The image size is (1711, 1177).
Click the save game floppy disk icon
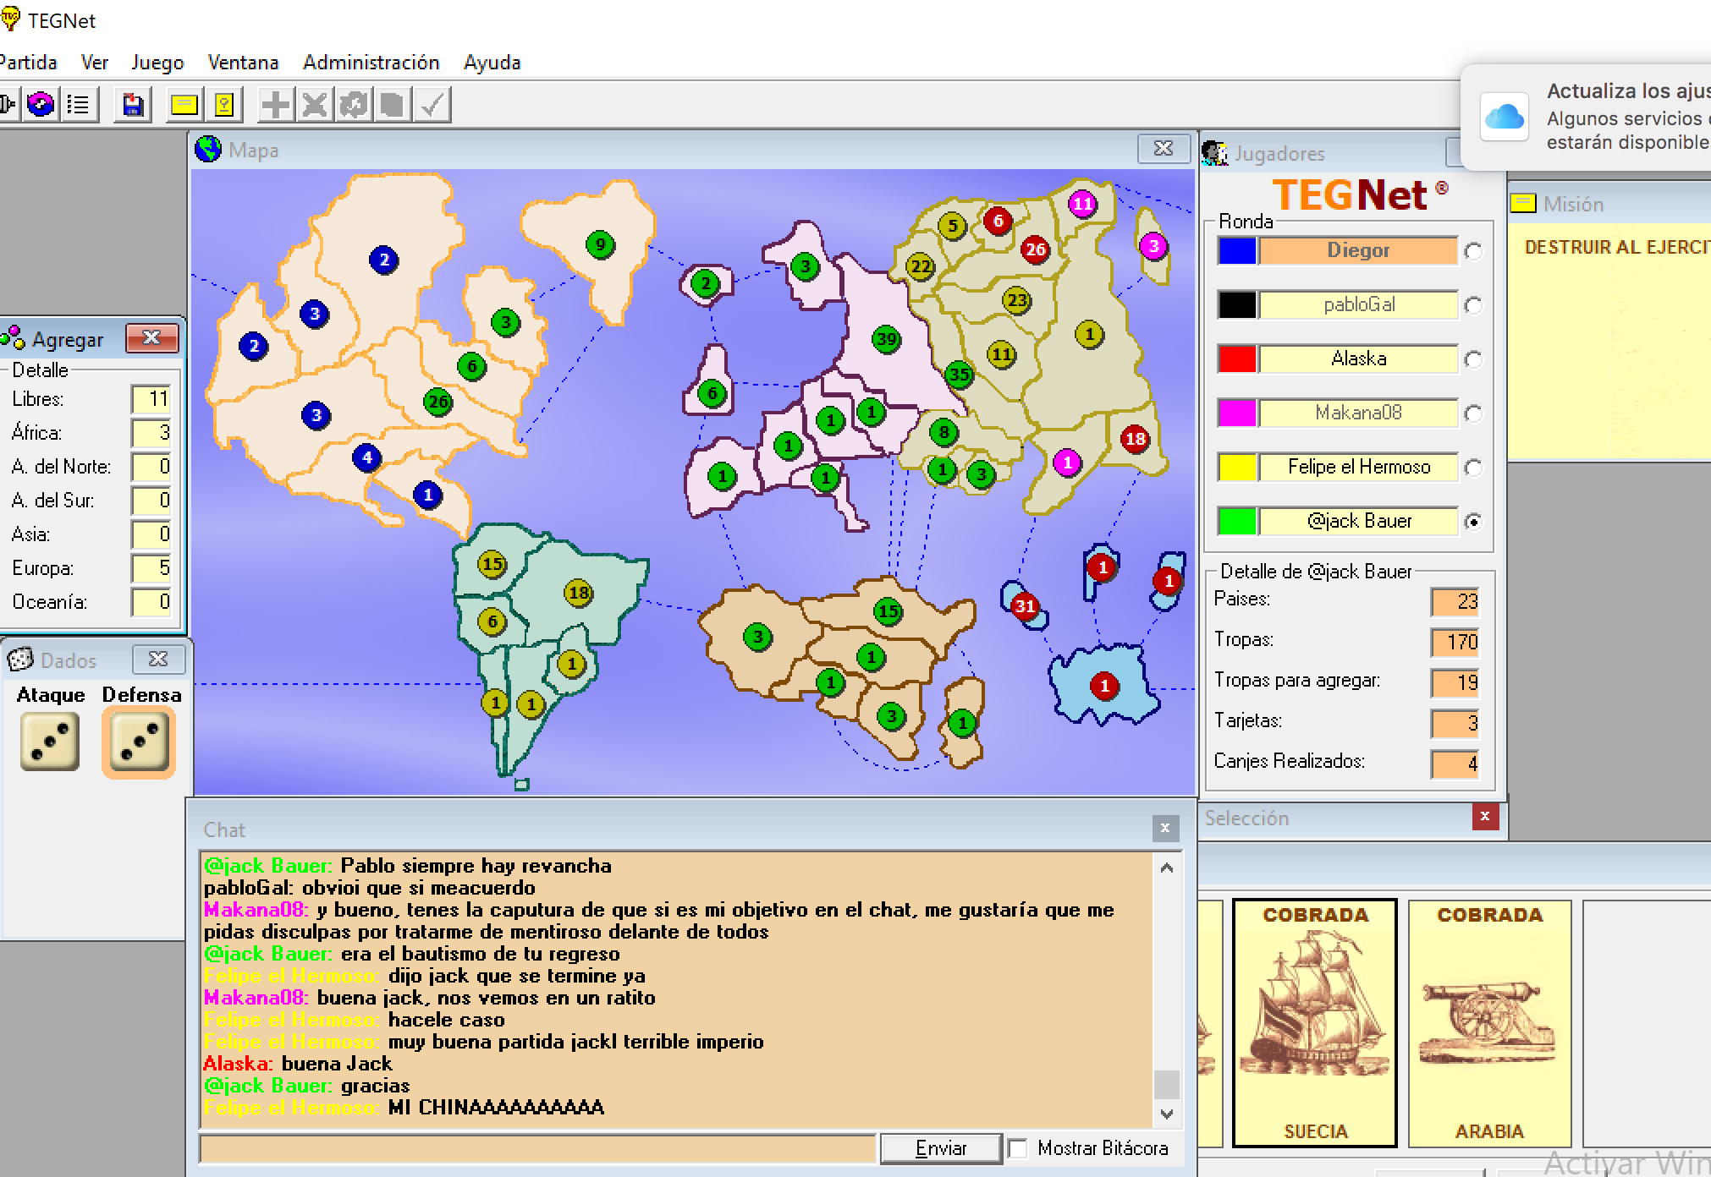pyautogui.click(x=133, y=105)
